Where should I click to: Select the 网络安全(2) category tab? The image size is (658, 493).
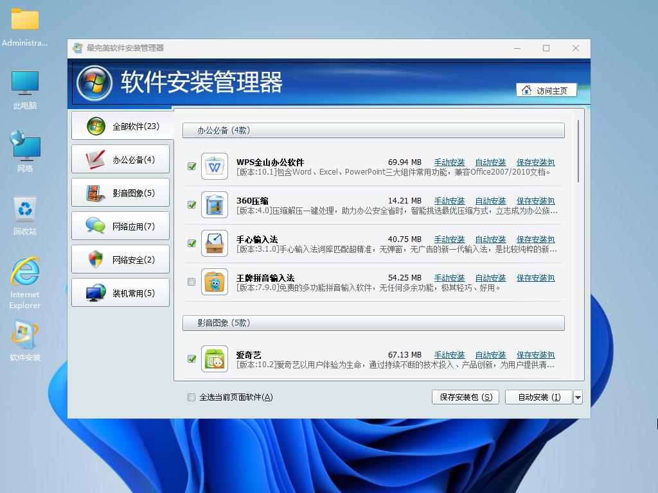click(x=121, y=260)
